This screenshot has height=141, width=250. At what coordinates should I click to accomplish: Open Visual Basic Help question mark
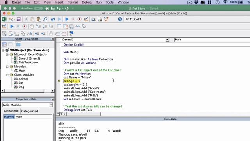tap(120, 19)
